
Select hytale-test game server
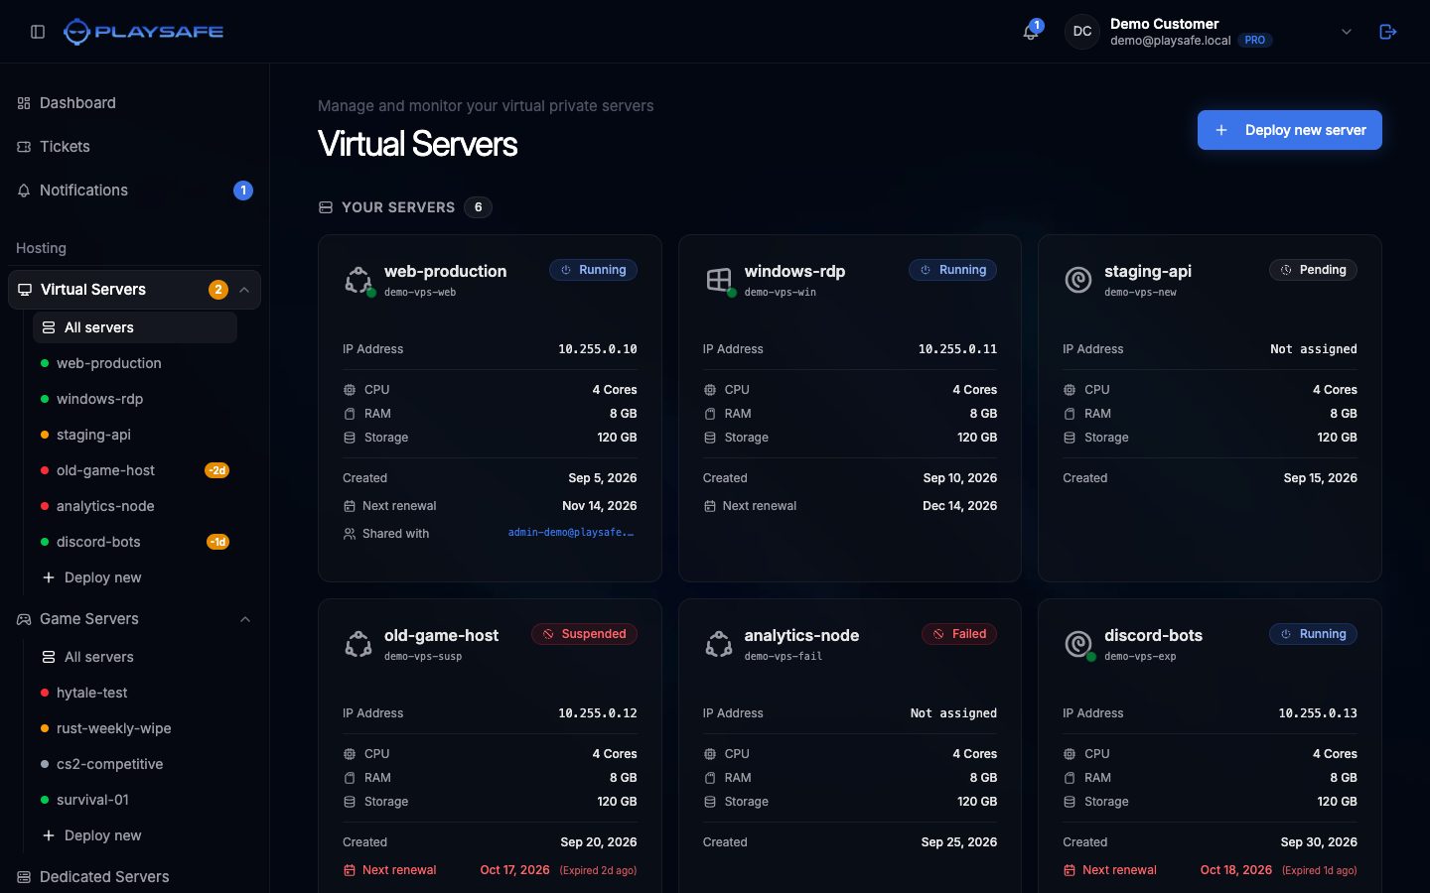pyautogui.click(x=135, y=693)
